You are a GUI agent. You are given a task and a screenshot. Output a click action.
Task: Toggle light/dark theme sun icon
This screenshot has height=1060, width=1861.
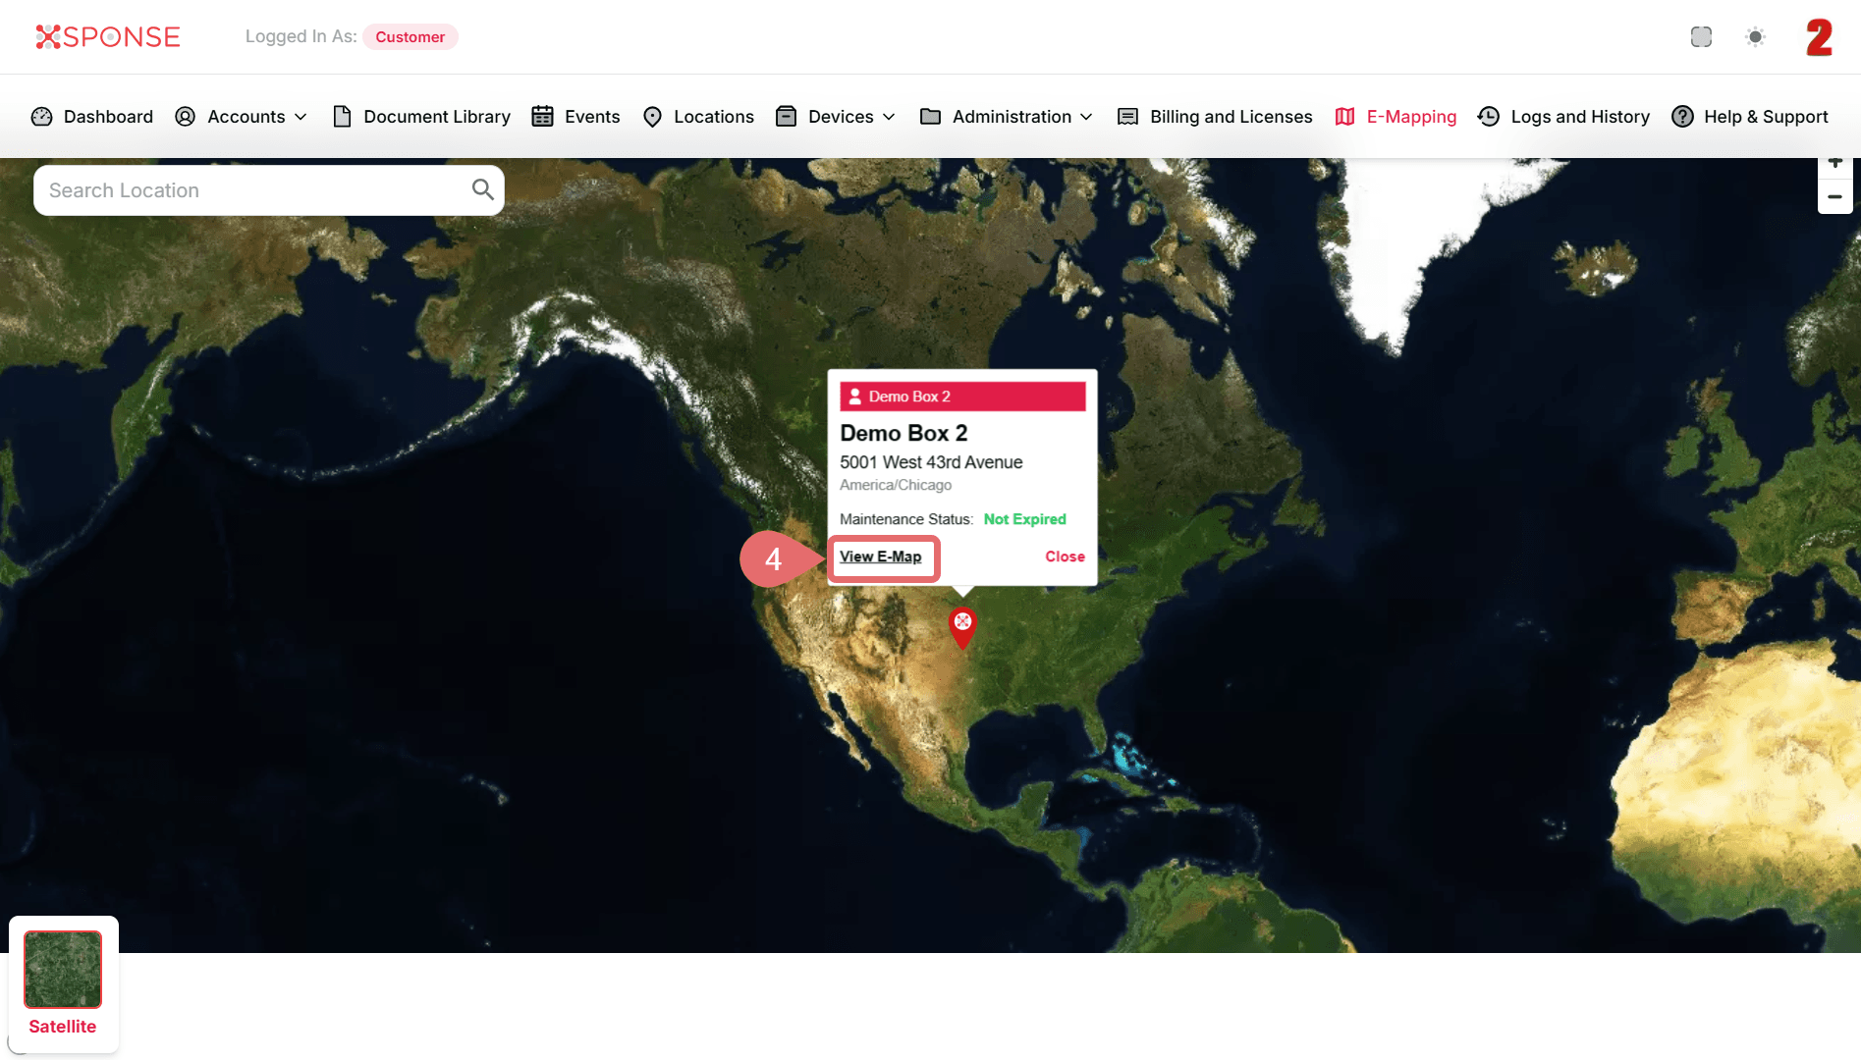pos(1755,37)
